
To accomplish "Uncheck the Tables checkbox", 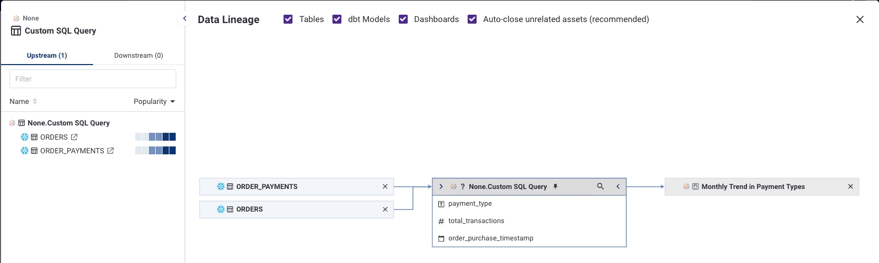I will click(x=288, y=19).
